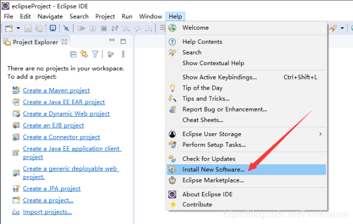This screenshot has height=224, width=353.
Task: Click Create a generic deployable web project
Action: click(70, 173)
